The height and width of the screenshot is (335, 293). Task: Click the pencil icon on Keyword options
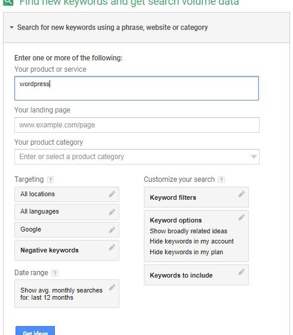click(242, 217)
